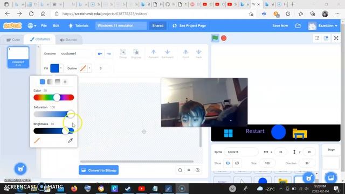The image size is (345, 194).
Task: Click the sprite y position field
Action: (309, 152)
